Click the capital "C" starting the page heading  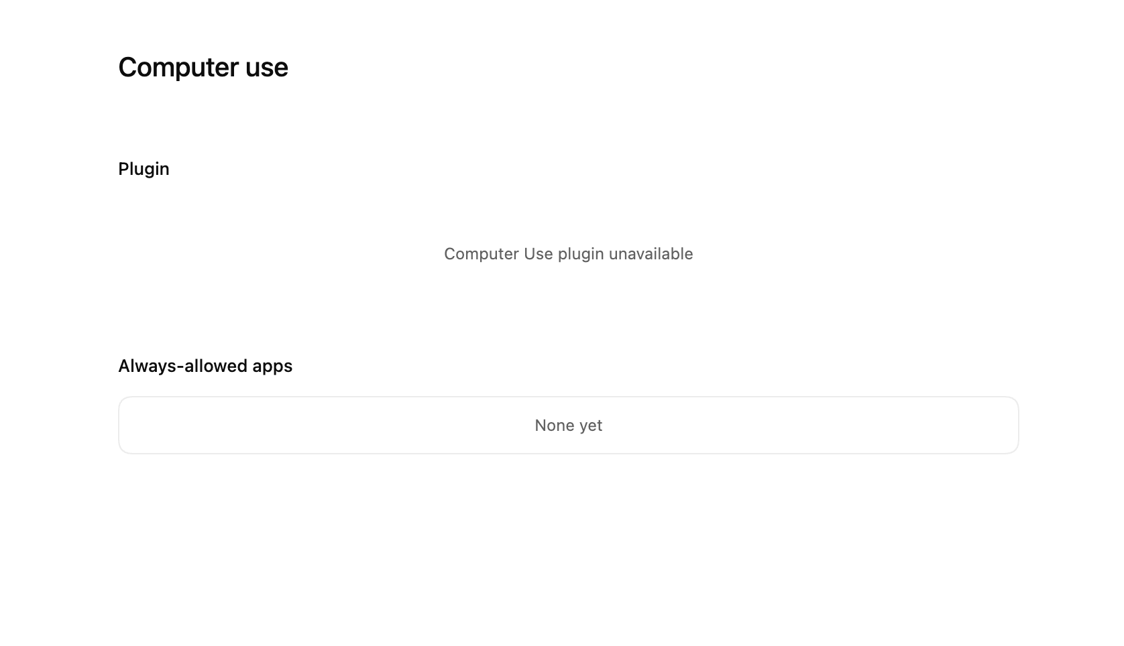[126, 68]
